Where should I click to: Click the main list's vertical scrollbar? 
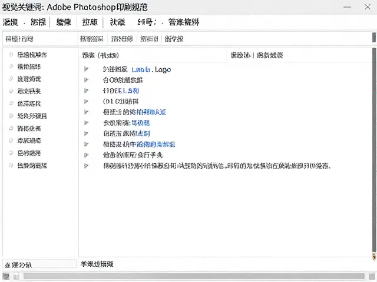click(x=374, y=151)
